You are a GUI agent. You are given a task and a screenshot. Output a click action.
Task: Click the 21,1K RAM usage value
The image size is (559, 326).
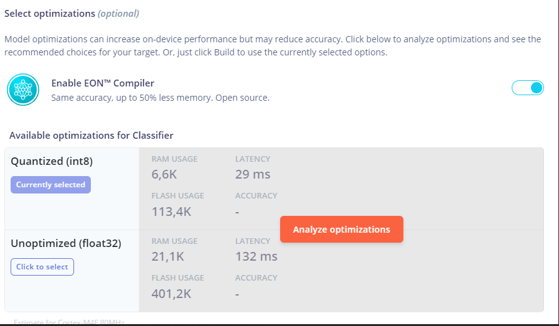pos(167,256)
